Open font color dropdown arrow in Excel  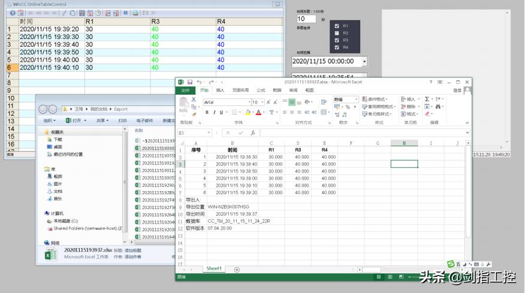[x=264, y=112]
